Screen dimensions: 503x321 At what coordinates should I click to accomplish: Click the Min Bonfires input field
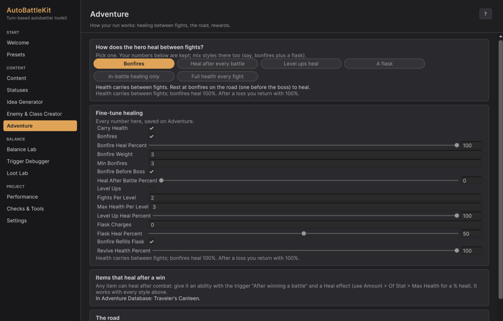[315, 163]
